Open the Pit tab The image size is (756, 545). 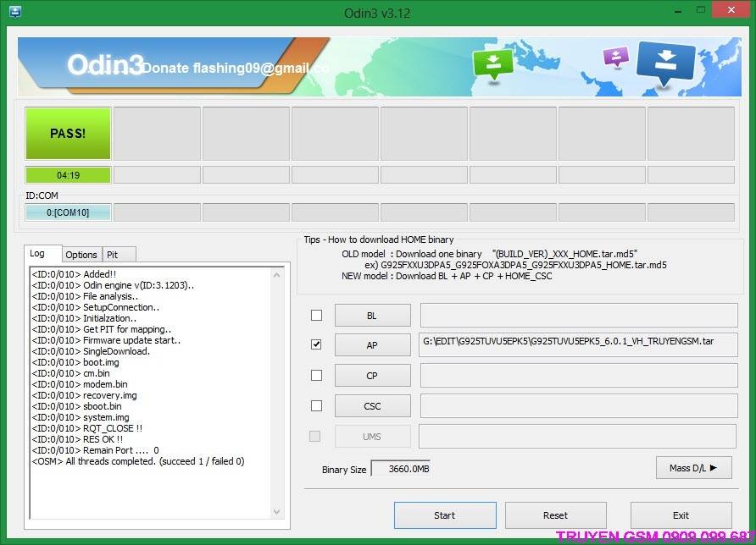[x=120, y=255]
